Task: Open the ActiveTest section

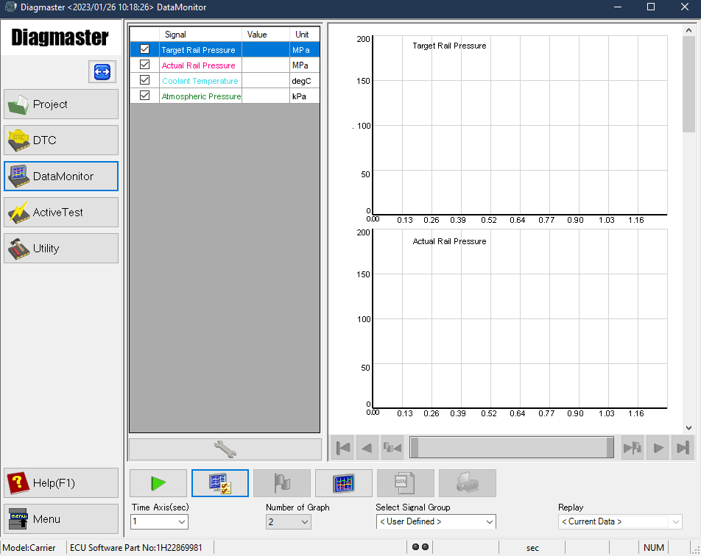Action: point(61,213)
